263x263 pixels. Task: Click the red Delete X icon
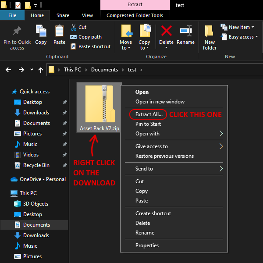[166, 31]
